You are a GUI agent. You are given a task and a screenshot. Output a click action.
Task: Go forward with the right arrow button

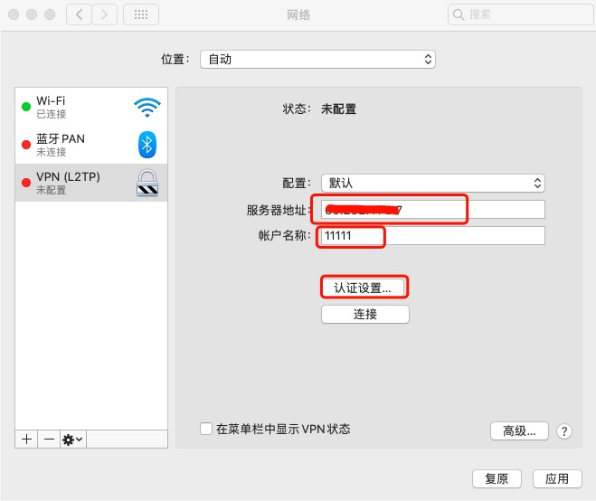(x=104, y=14)
